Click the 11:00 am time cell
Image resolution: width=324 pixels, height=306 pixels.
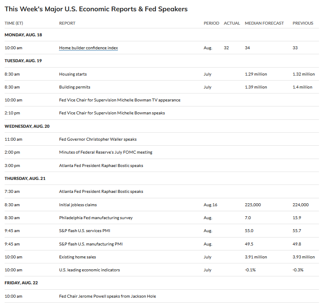pyautogui.click(x=13, y=139)
